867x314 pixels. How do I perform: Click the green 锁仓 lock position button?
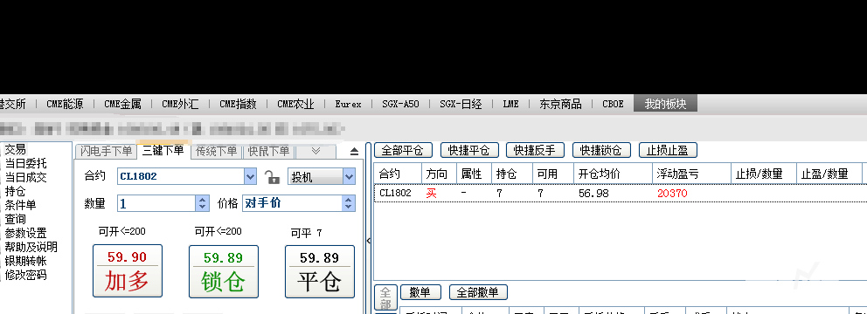point(224,271)
